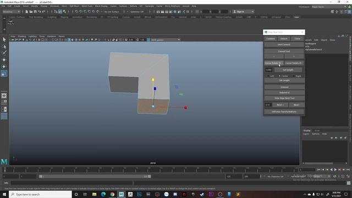
Task: Toggle select by object type mode icon
Action: [60, 12]
